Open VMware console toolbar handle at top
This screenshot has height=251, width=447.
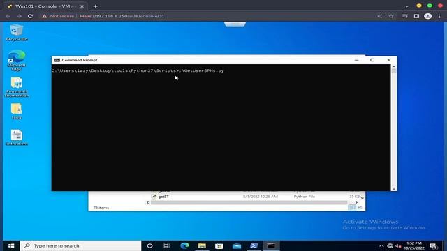235,24
